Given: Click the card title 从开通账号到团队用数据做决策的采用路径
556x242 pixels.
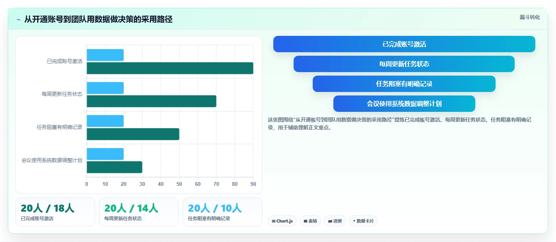Looking at the screenshot, I should click(98, 19).
